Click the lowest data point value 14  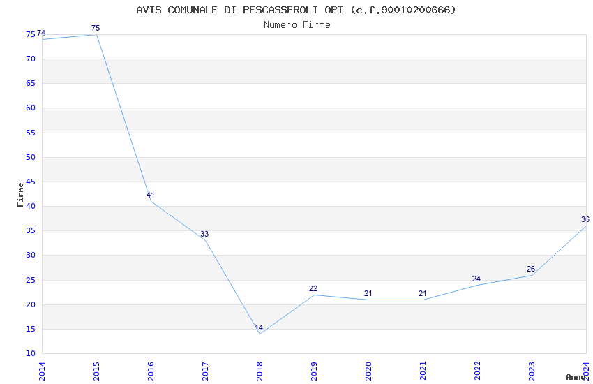(x=259, y=327)
